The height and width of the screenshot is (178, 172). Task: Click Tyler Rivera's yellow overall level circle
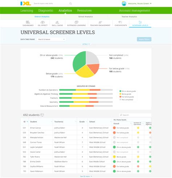[x=114, y=157]
